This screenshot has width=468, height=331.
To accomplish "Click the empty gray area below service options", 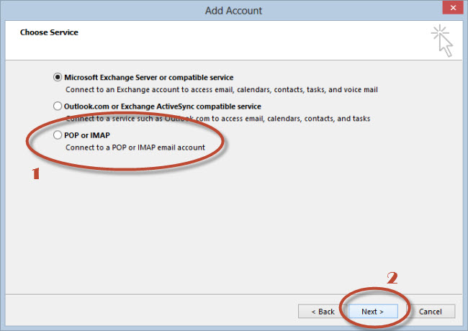I will (233, 227).
